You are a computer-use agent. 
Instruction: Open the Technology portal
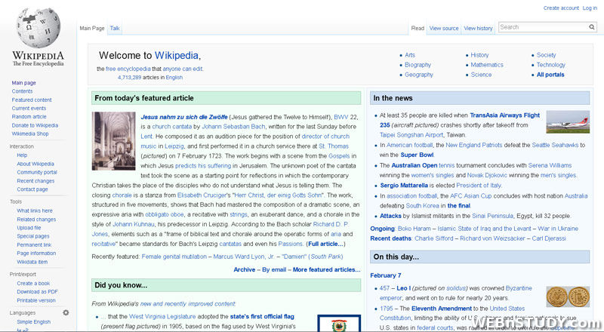point(551,65)
